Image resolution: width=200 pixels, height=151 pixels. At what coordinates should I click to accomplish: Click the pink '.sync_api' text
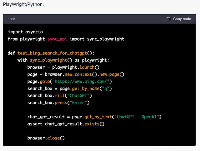pos(56,39)
